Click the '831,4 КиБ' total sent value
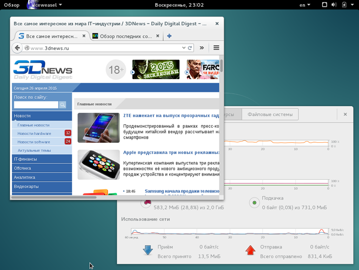Viewport: 359px width, 270px height. pyautogui.click(x=320, y=256)
